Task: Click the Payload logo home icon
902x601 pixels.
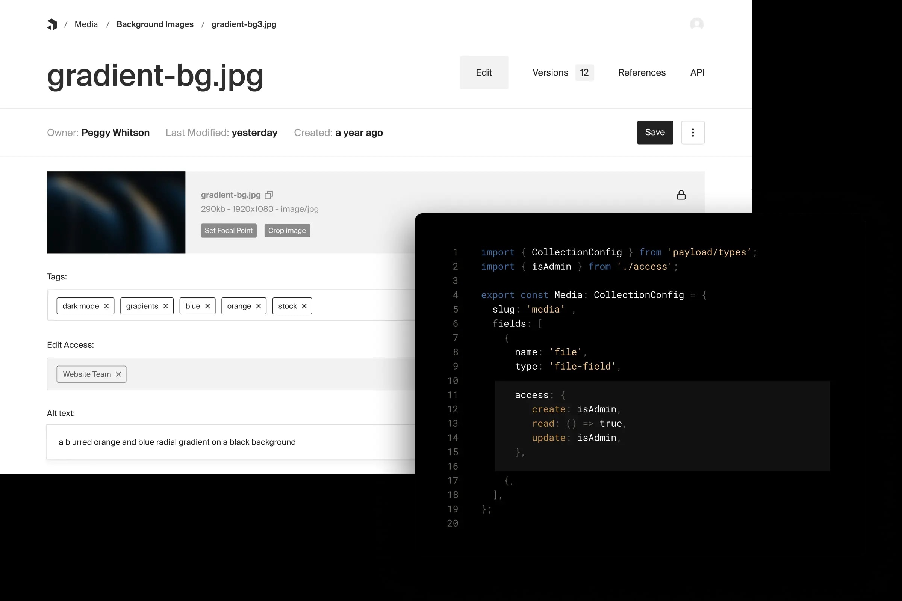Action: pyautogui.click(x=52, y=24)
